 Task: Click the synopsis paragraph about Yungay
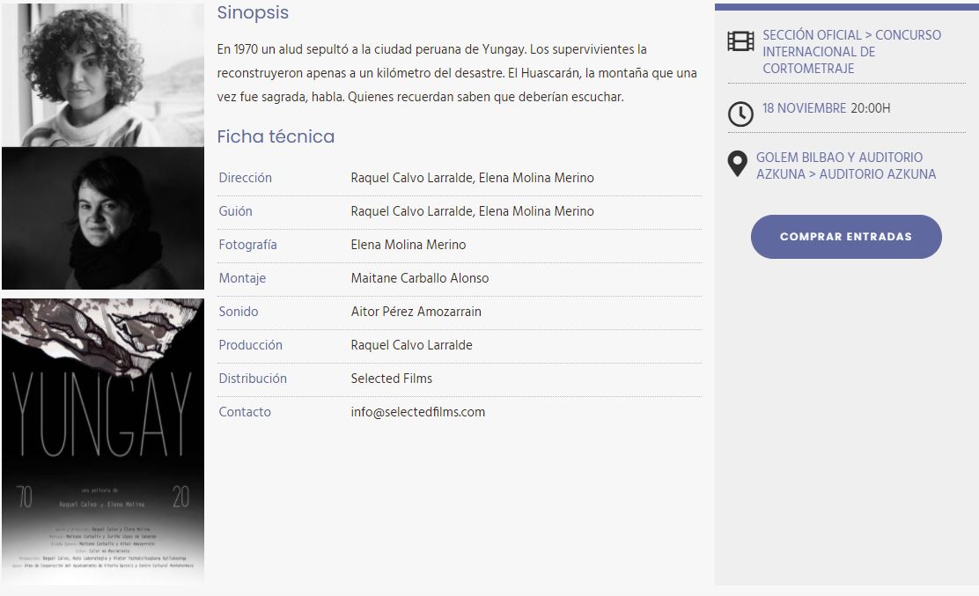click(x=456, y=73)
